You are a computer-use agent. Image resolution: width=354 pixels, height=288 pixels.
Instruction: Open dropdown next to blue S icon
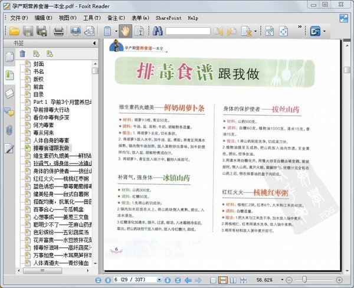(324, 31)
